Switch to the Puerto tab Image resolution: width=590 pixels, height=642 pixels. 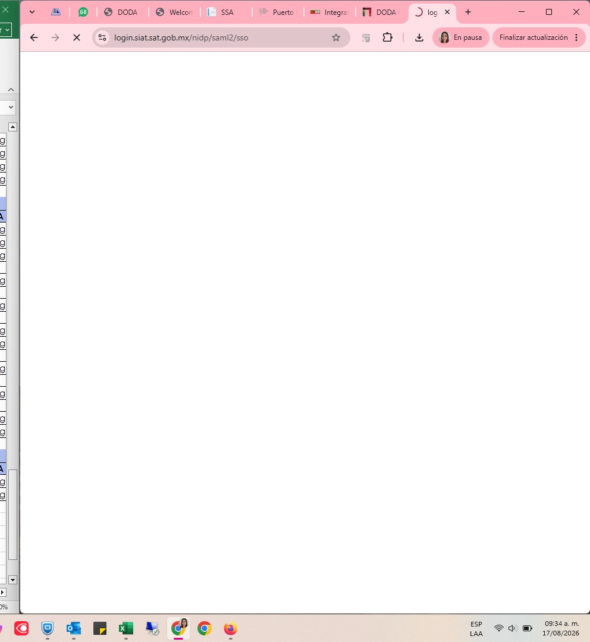click(278, 12)
